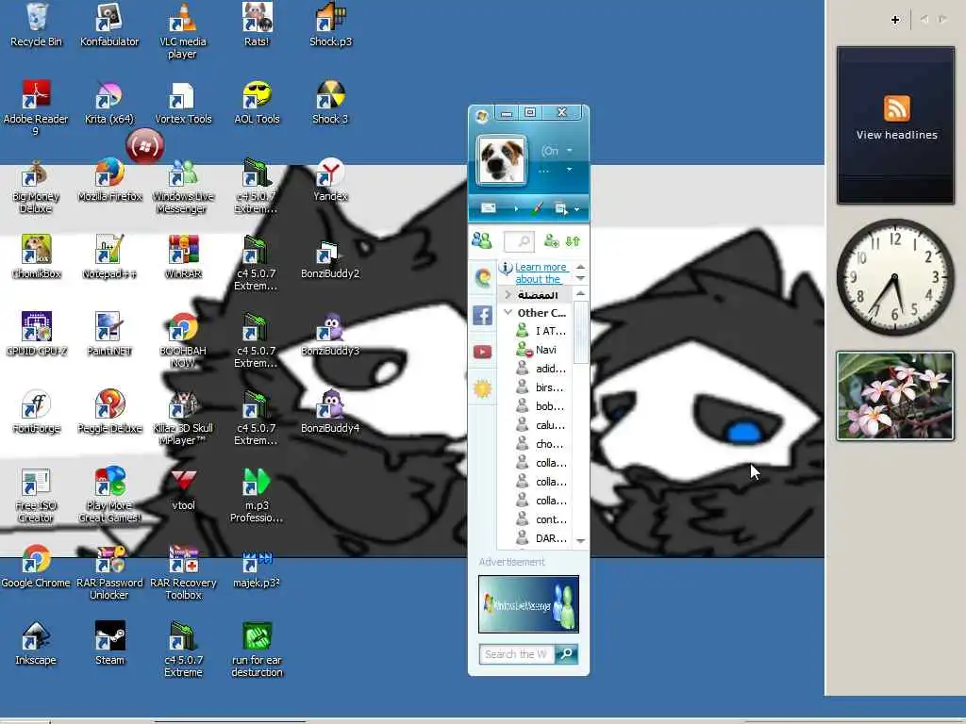
Task: Open the Notepad++ desktop shortcut
Action: pyautogui.click(x=109, y=257)
